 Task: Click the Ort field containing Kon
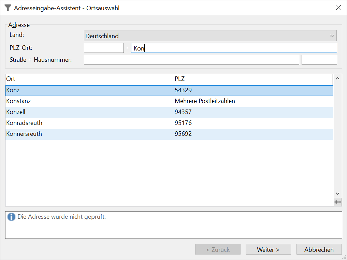click(234, 48)
